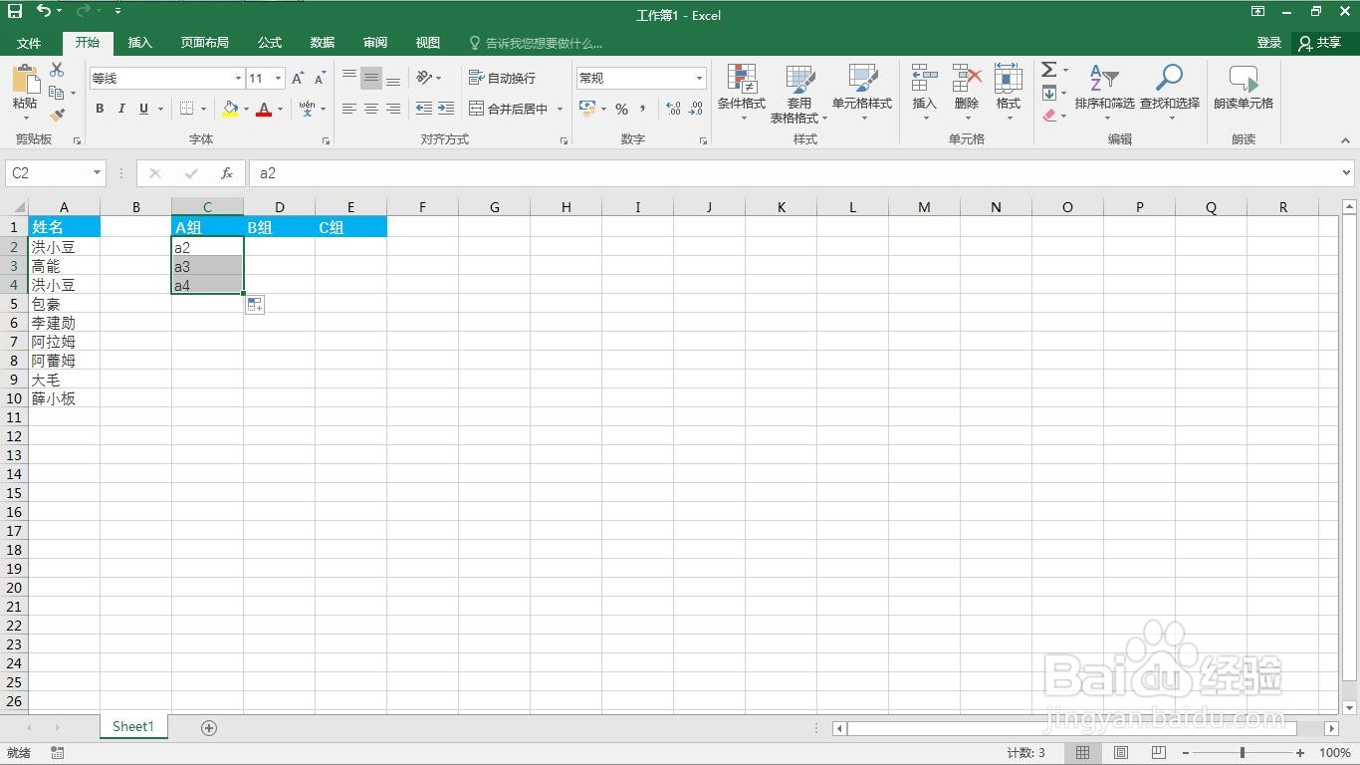Open the font size dropdown
This screenshot has width=1360, height=765.
tap(278, 78)
